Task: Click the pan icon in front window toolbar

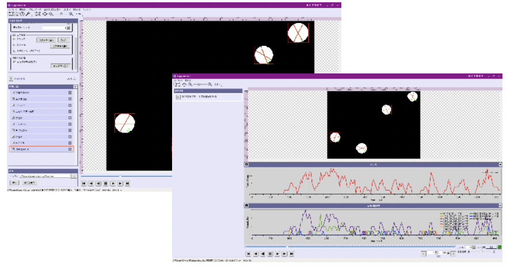Action: [184, 85]
